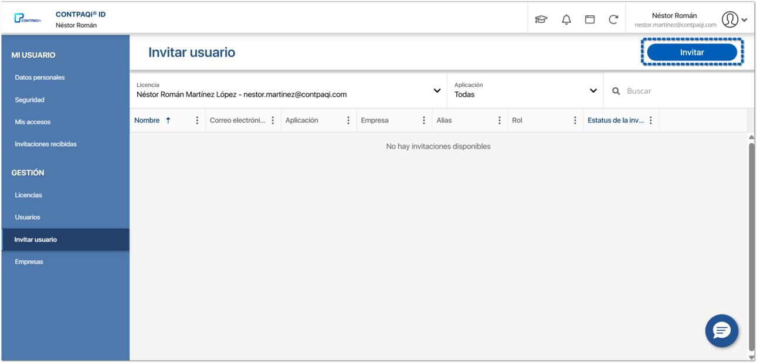This screenshot has height=363, width=757.
Task: Expand the Aplicación filter dropdown
Action: click(593, 91)
